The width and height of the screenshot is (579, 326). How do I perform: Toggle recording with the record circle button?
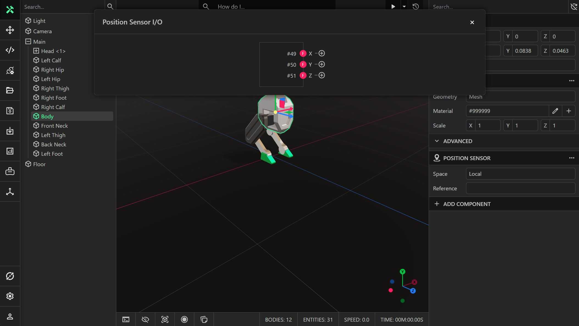click(x=184, y=319)
